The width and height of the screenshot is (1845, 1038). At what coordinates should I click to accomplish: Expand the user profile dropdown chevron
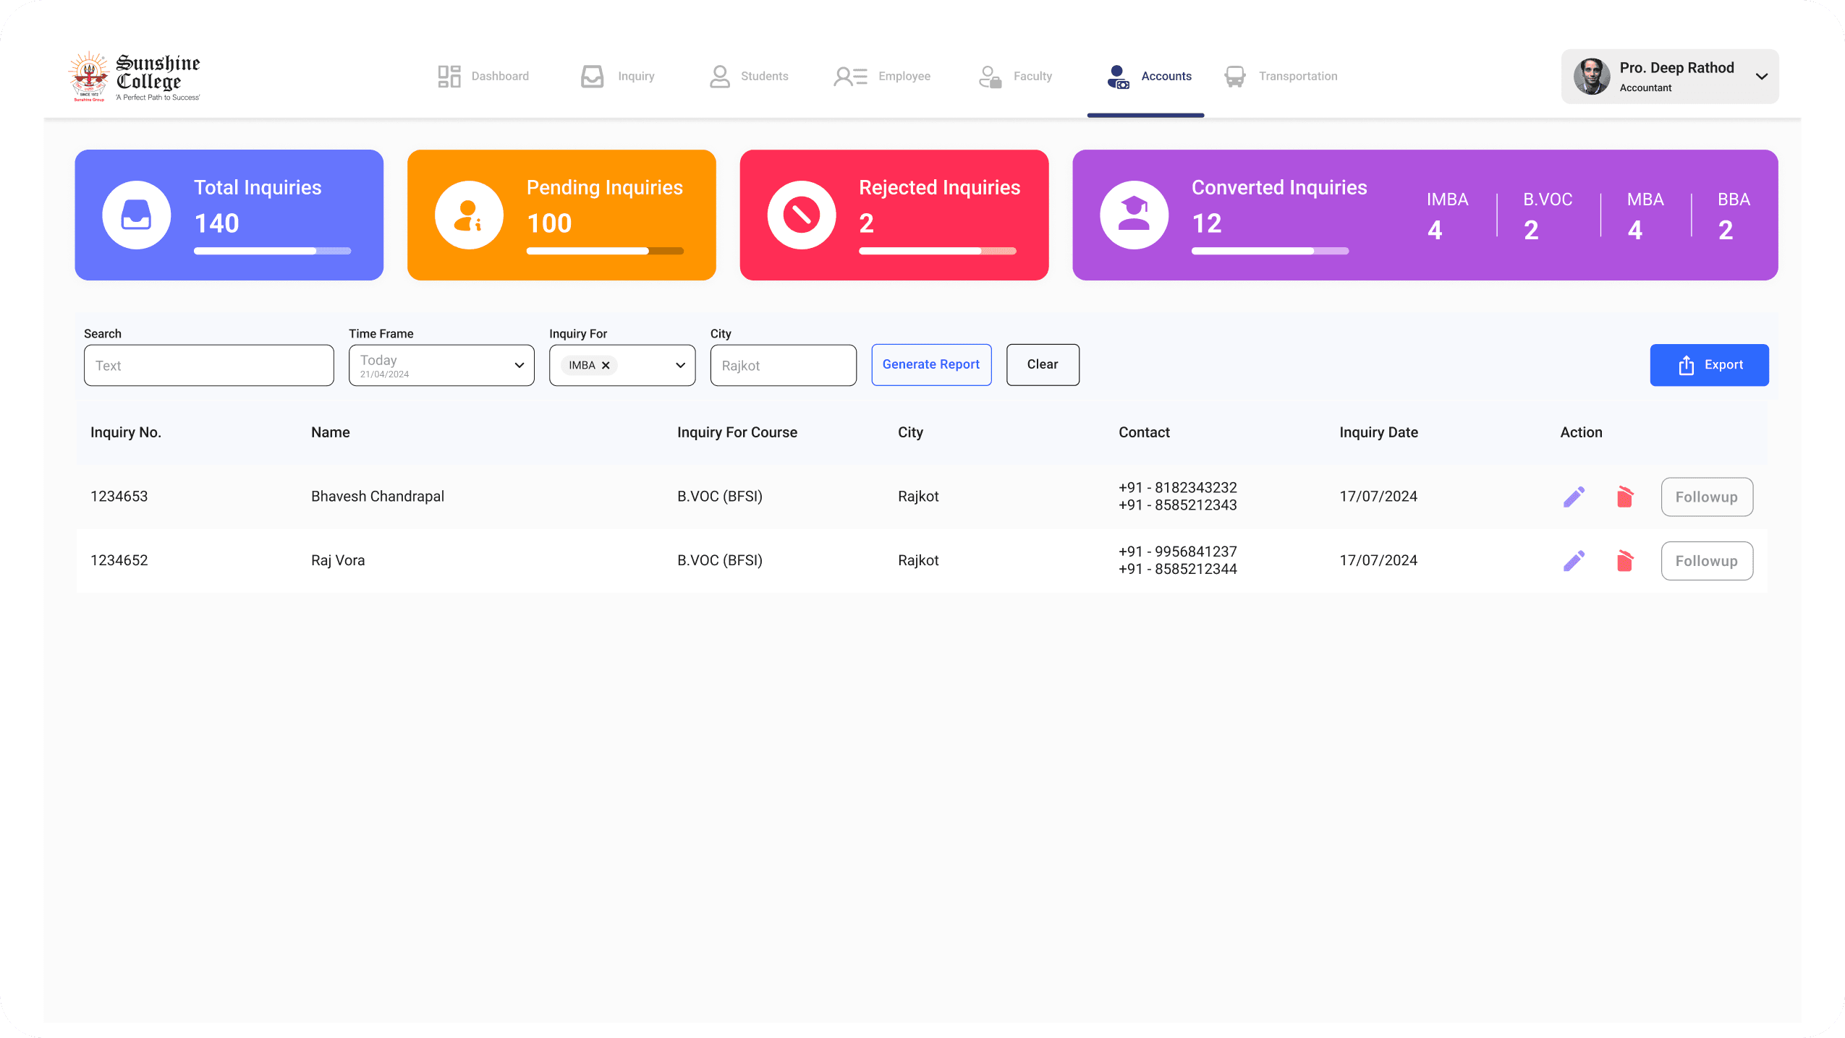pos(1762,77)
